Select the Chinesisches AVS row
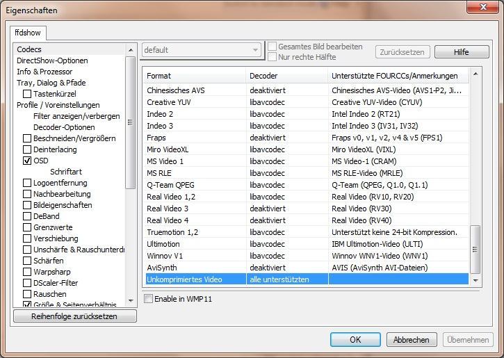 tap(306, 90)
